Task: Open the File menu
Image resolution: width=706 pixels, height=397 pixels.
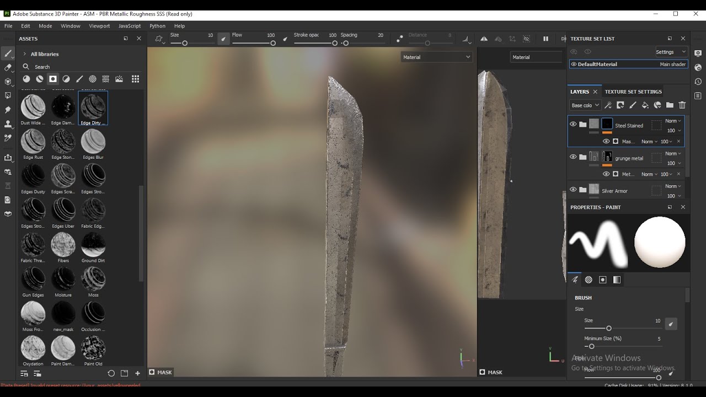Action: coord(8,26)
